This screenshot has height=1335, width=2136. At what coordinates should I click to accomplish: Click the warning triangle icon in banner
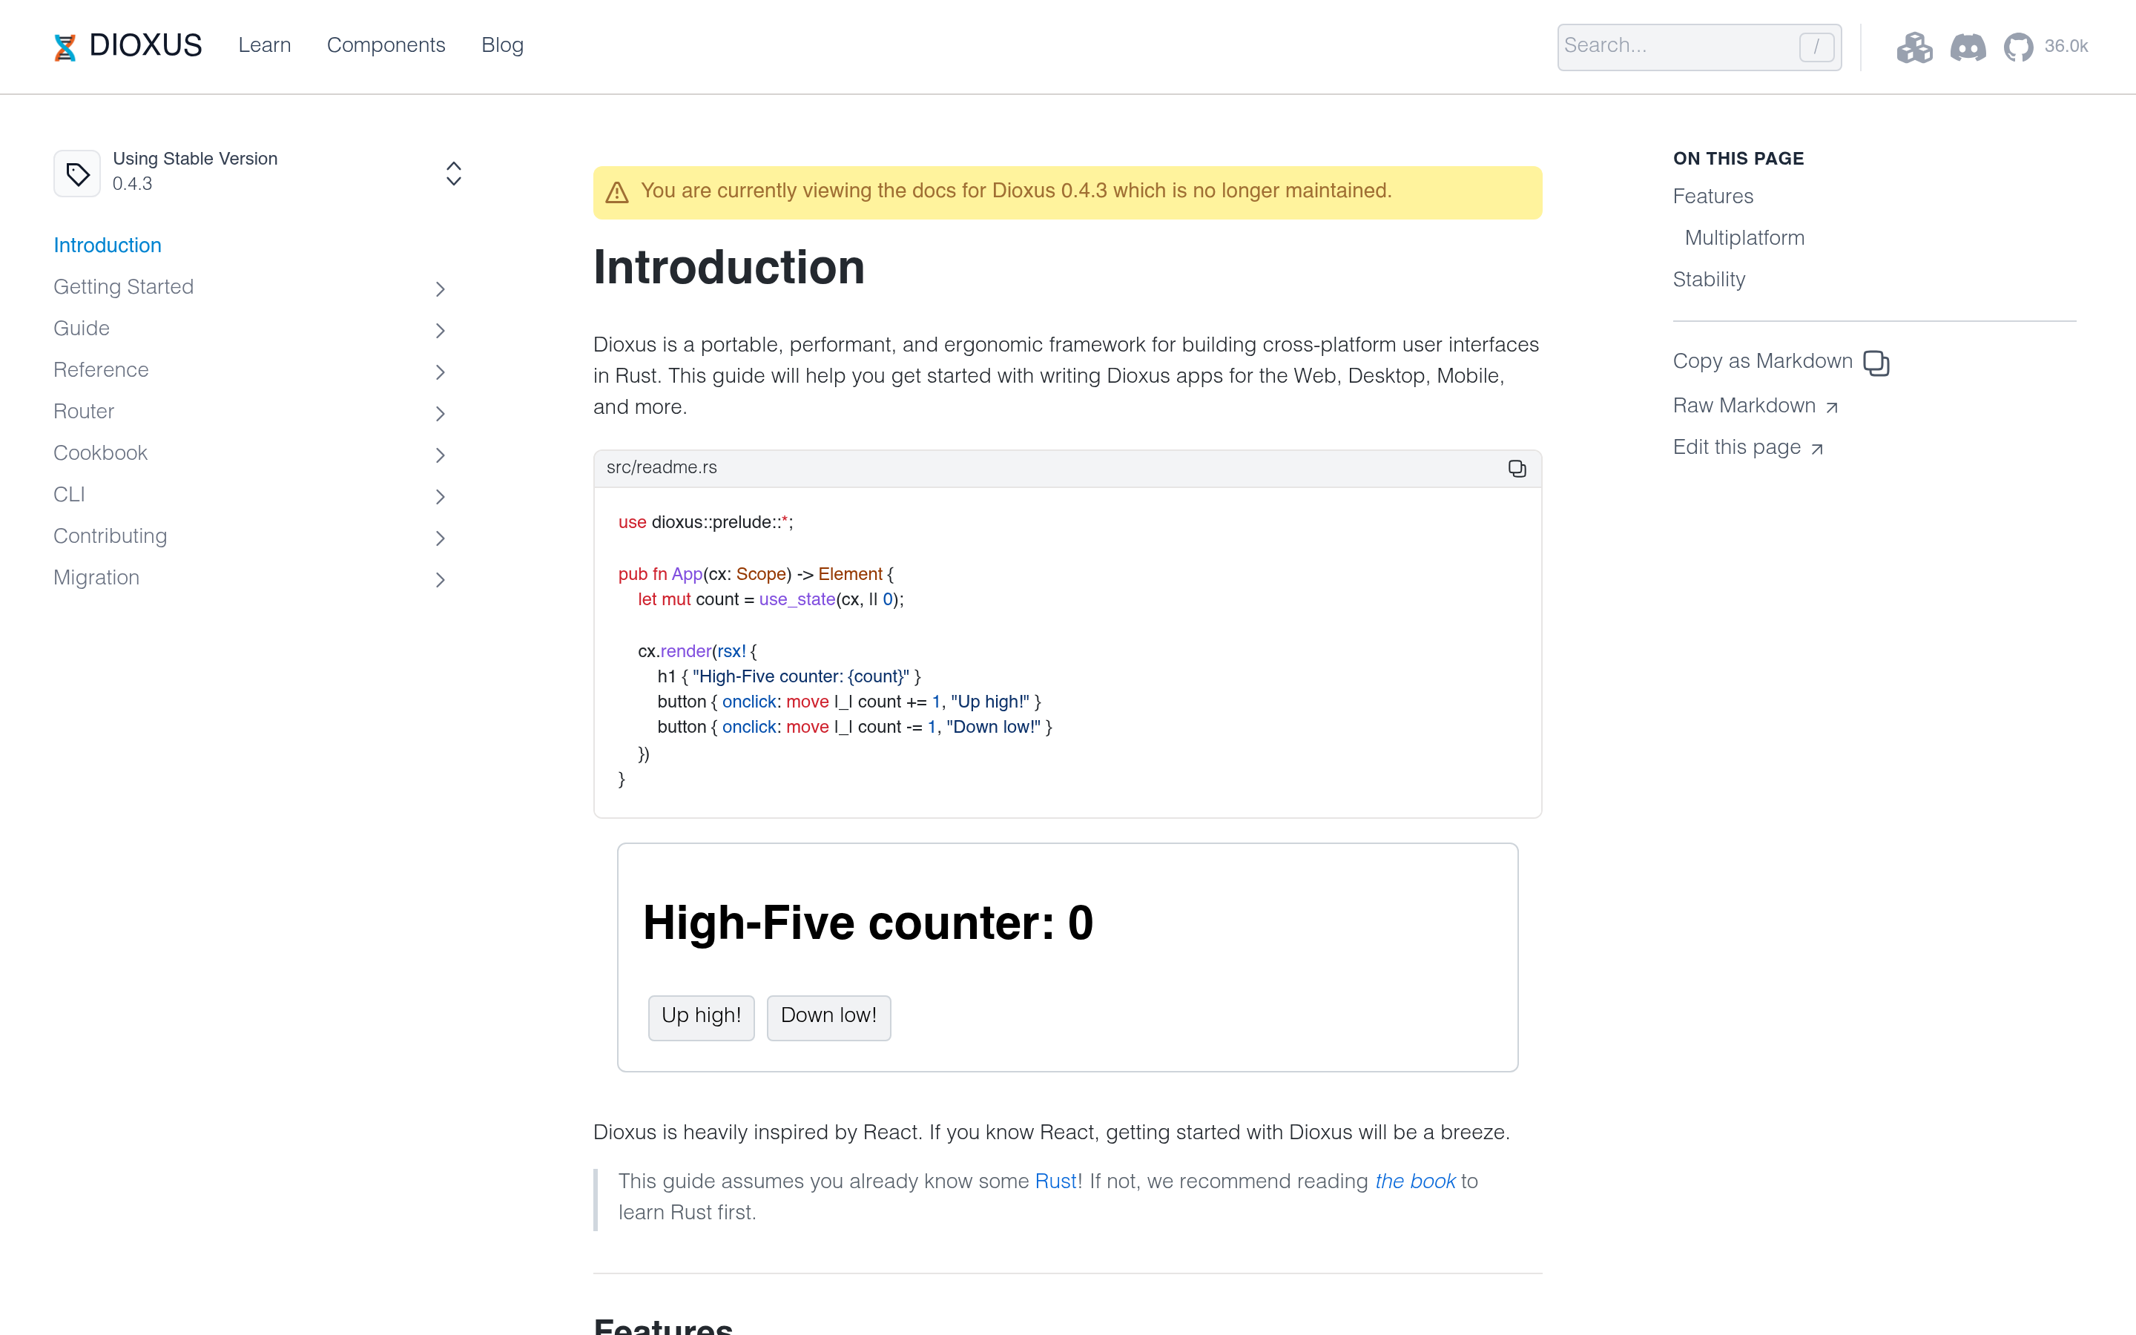tap(617, 193)
